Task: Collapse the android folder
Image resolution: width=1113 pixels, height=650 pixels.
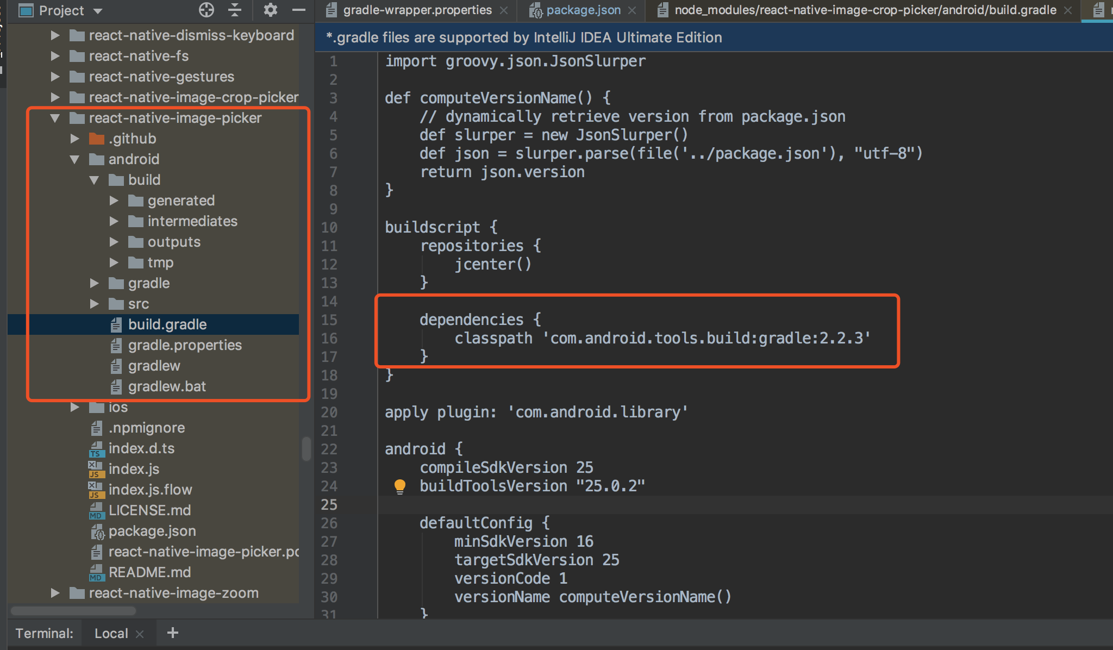Action: (x=74, y=159)
